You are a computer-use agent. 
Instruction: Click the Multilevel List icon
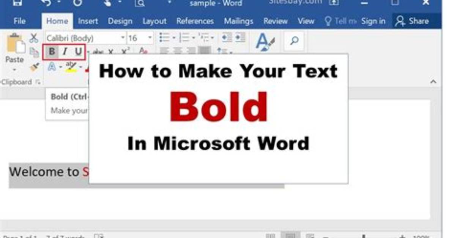[204, 37]
